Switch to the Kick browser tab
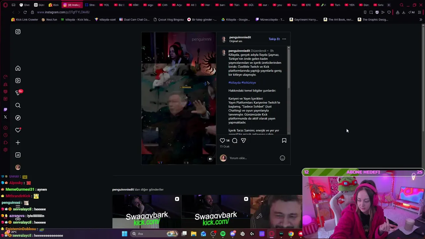The height and width of the screenshot is (239, 425). pos(54,5)
